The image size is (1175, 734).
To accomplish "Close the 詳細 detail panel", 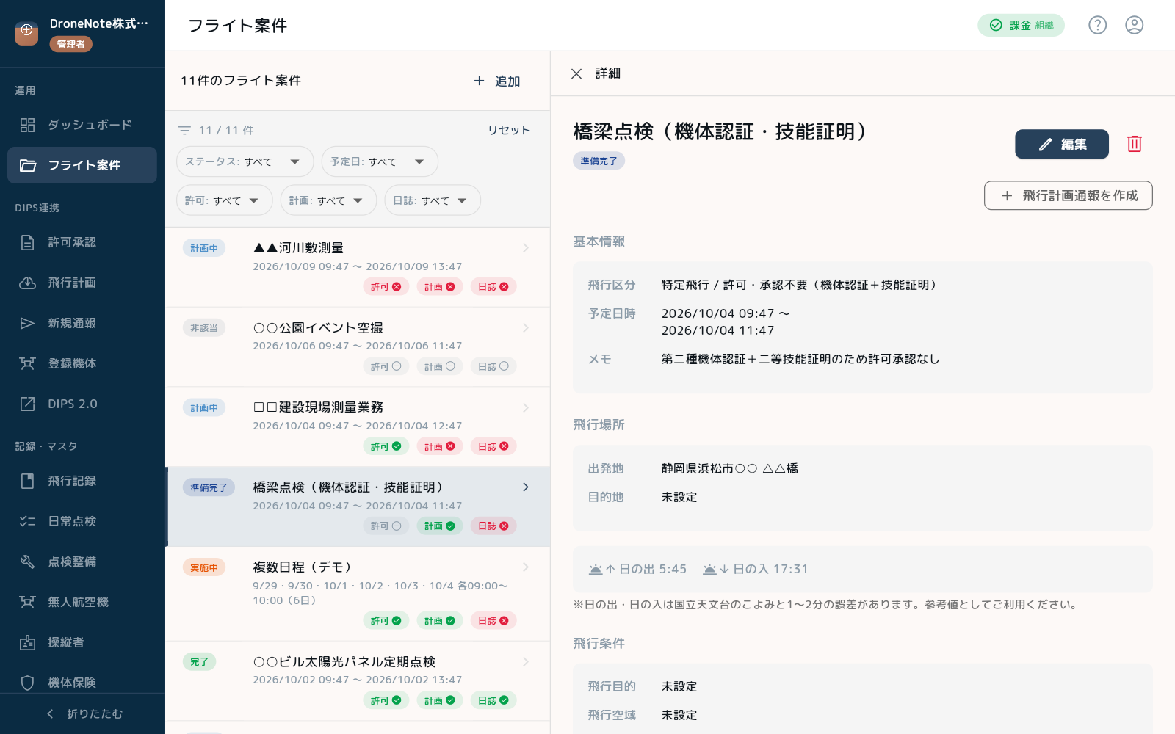I will point(576,73).
